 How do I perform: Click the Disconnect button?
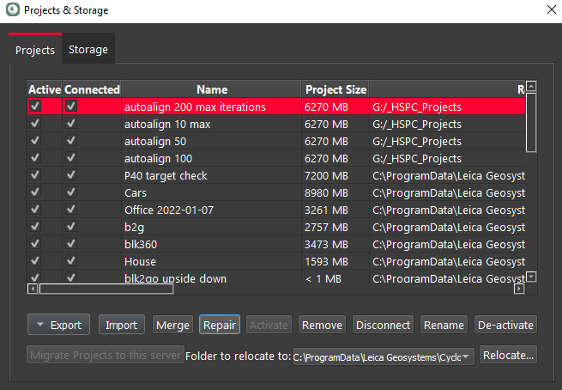(383, 325)
